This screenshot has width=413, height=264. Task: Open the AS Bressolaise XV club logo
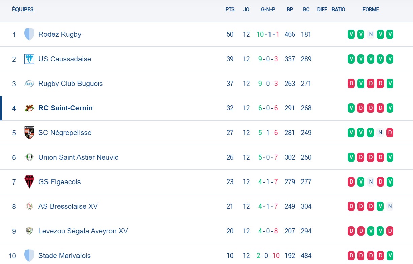(29, 206)
